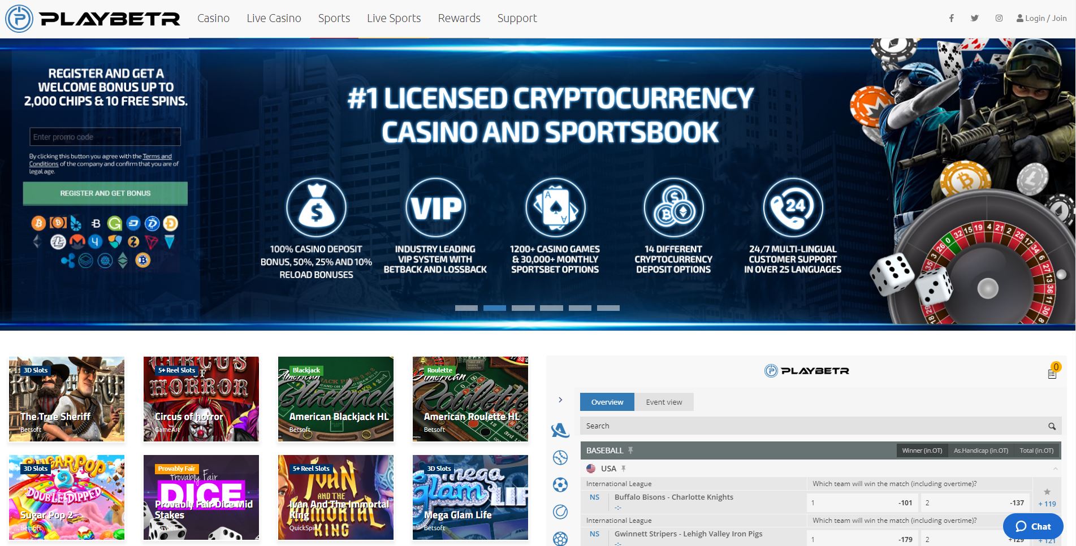Image resolution: width=1076 pixels, height=546 pixels.
Task: Open the Twitter social icon
Action: click(975, 18)
